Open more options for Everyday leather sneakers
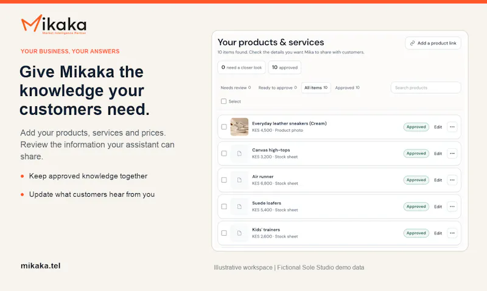 point(452,127)
